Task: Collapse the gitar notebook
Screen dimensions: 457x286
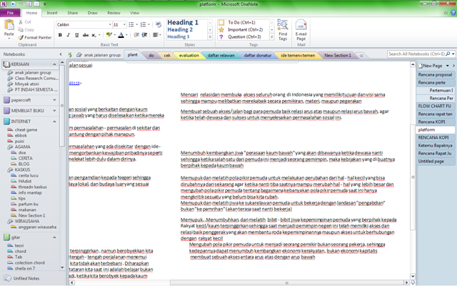Action: click(x=54, y=237)
